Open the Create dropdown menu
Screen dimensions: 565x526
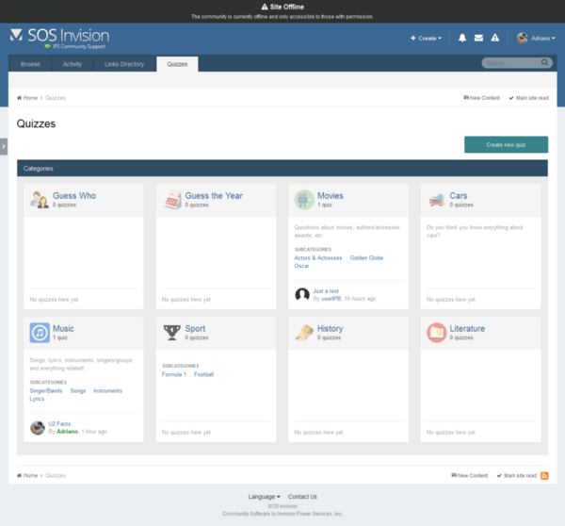click(426, 39)
